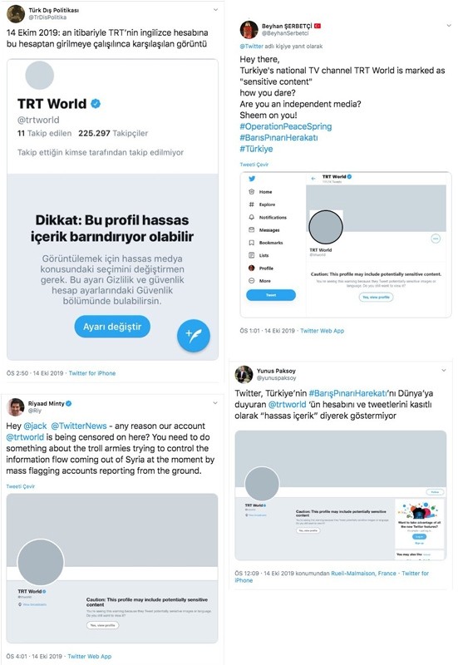Open Lists item in embedded sidebar
Image resolution: width=458 pixels, height=665 pixels.
(259, 255)
